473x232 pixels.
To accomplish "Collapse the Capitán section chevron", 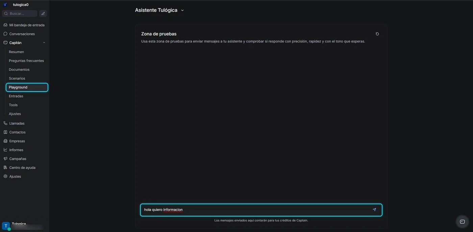I will (44, 43).
